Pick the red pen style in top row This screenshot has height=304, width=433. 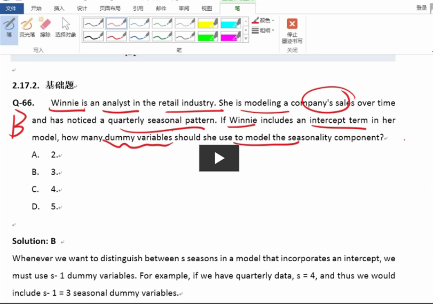click(116, 23)
